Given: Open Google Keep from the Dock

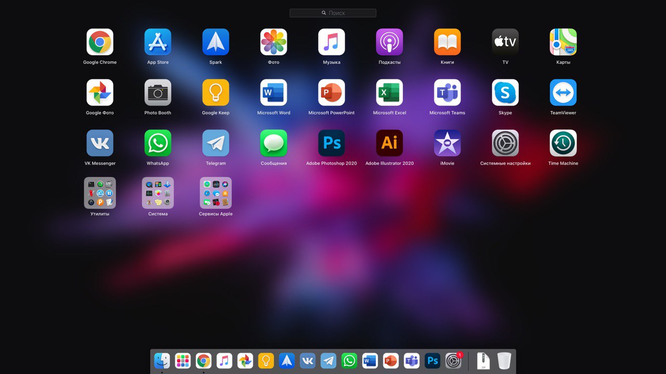Looking at the screenshot, I should pos(266,360).
